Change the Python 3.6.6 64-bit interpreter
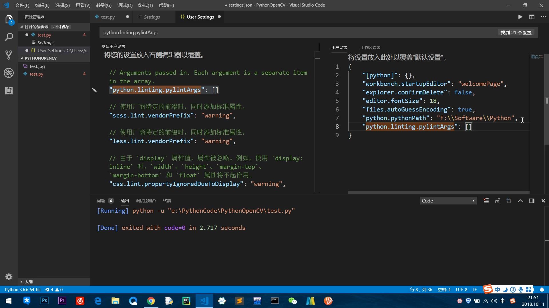 point(23,290)
